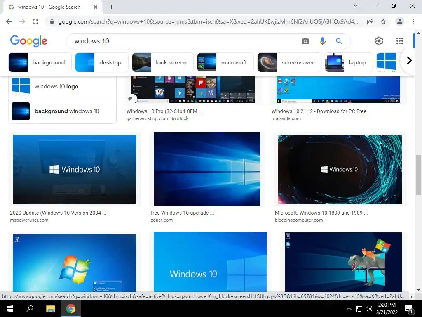422x317 pixels.
Task: Click Chrome icon in taskbar
Action: pyautogui.click(x=71, y=309)
